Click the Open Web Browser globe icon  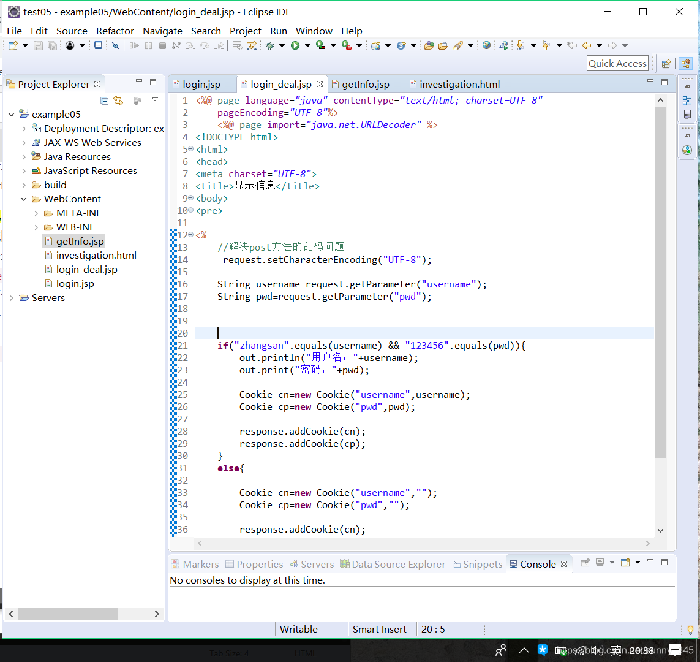point(487,45)
